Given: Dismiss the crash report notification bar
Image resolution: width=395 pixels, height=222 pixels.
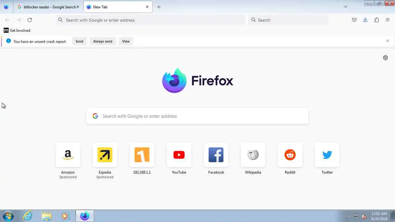Looking at the screenshot, I should pyautogui.click(x=388, y=41).
